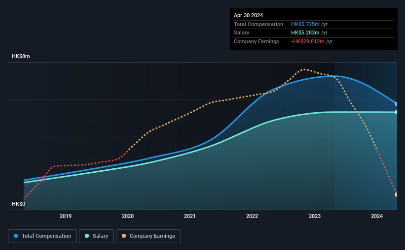Select the Total Compensation endpoint marker
Screen dimensions: 405x250
click(397, 104)
